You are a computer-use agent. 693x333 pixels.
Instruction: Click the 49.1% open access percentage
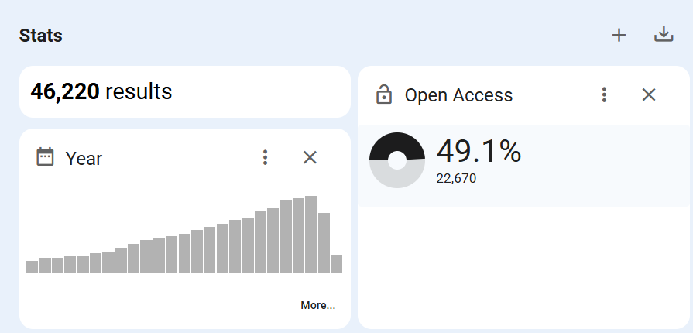tap(479, 151)
